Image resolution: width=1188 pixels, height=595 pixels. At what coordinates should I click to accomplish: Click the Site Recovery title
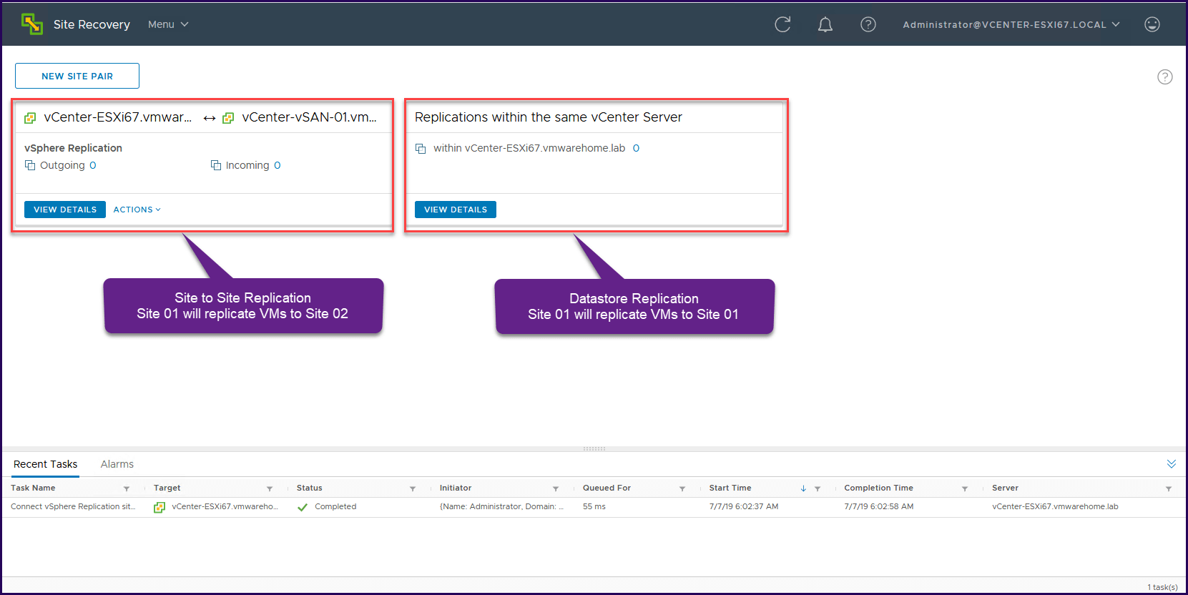click(92, 24)
